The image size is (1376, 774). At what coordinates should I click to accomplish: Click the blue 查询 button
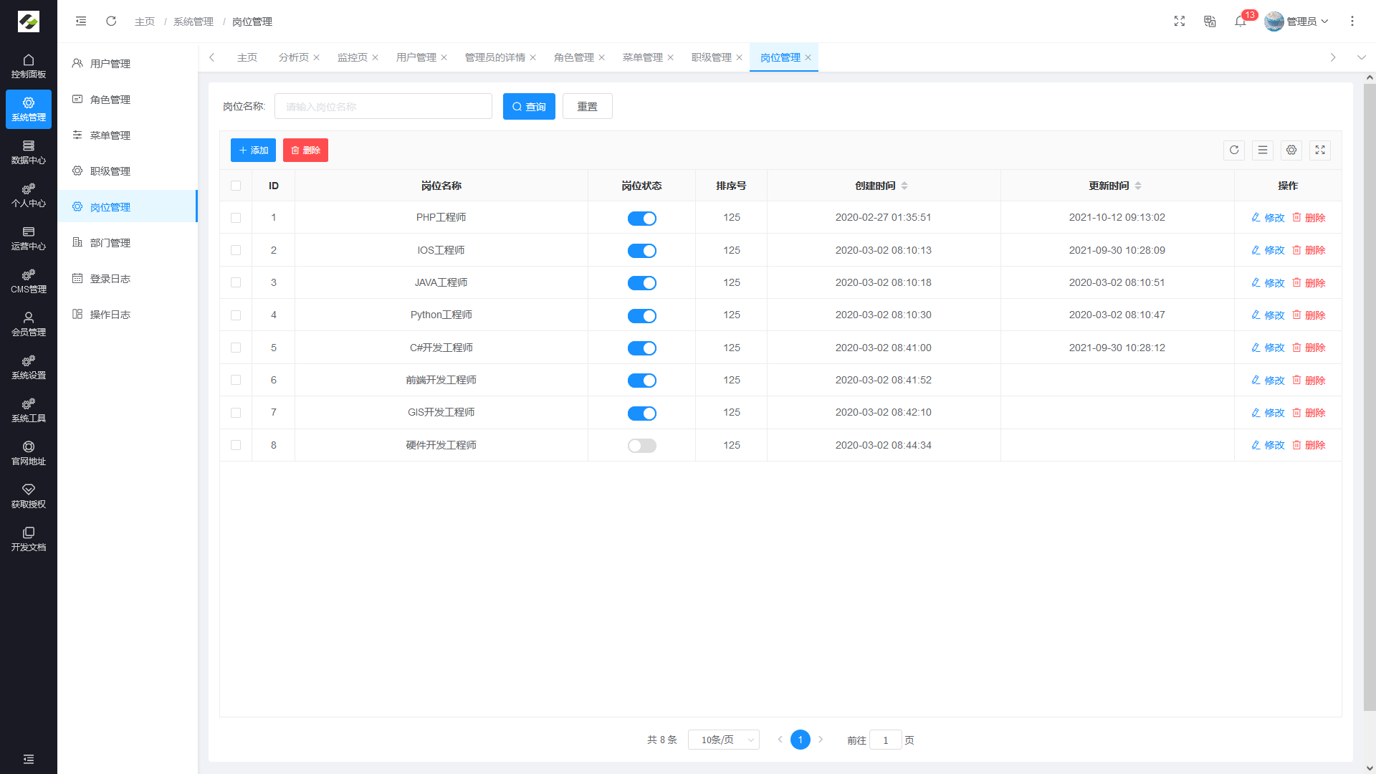(x=529, y=107)
